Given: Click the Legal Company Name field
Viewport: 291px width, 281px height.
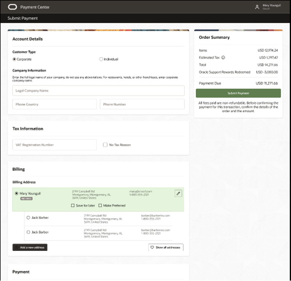Looking at the screenshot, I should point(98,91).
